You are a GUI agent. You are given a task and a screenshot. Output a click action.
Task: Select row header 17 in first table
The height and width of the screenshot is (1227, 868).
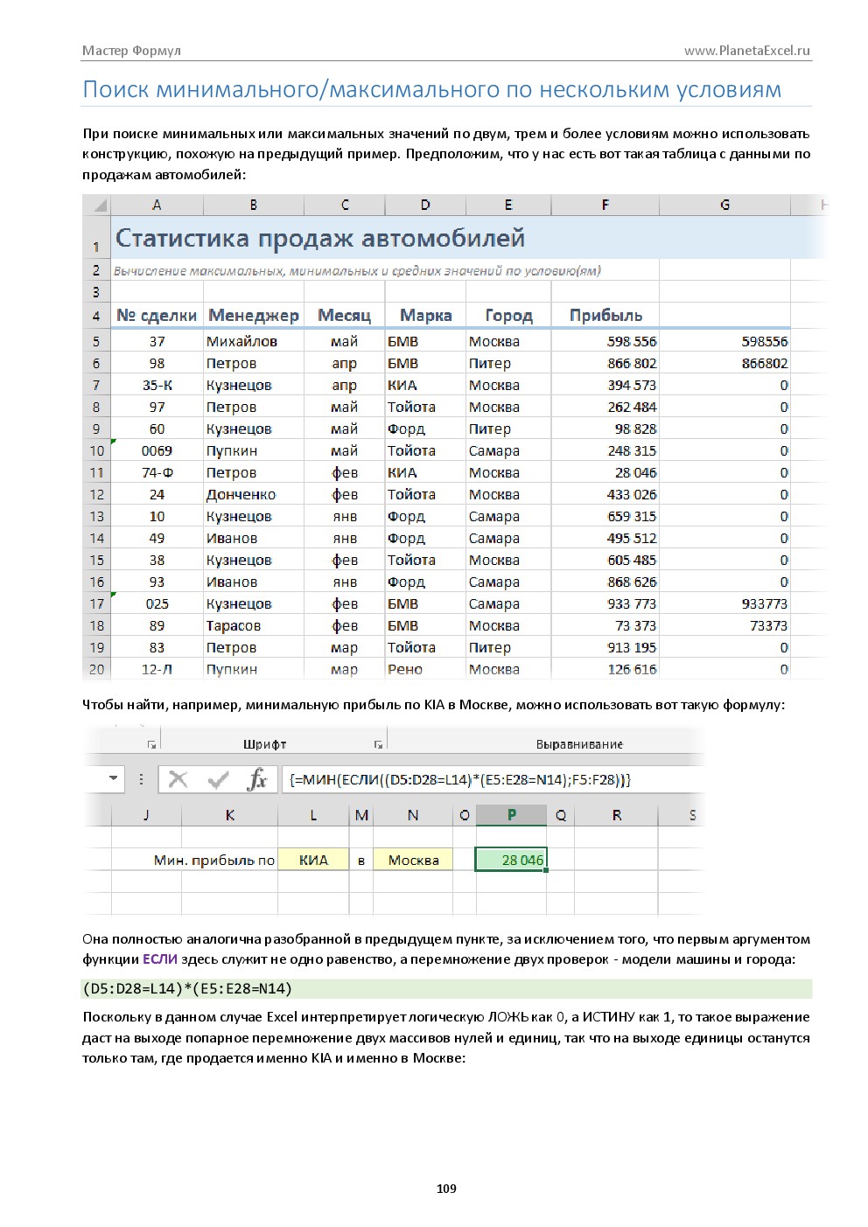tap(97, 603)
